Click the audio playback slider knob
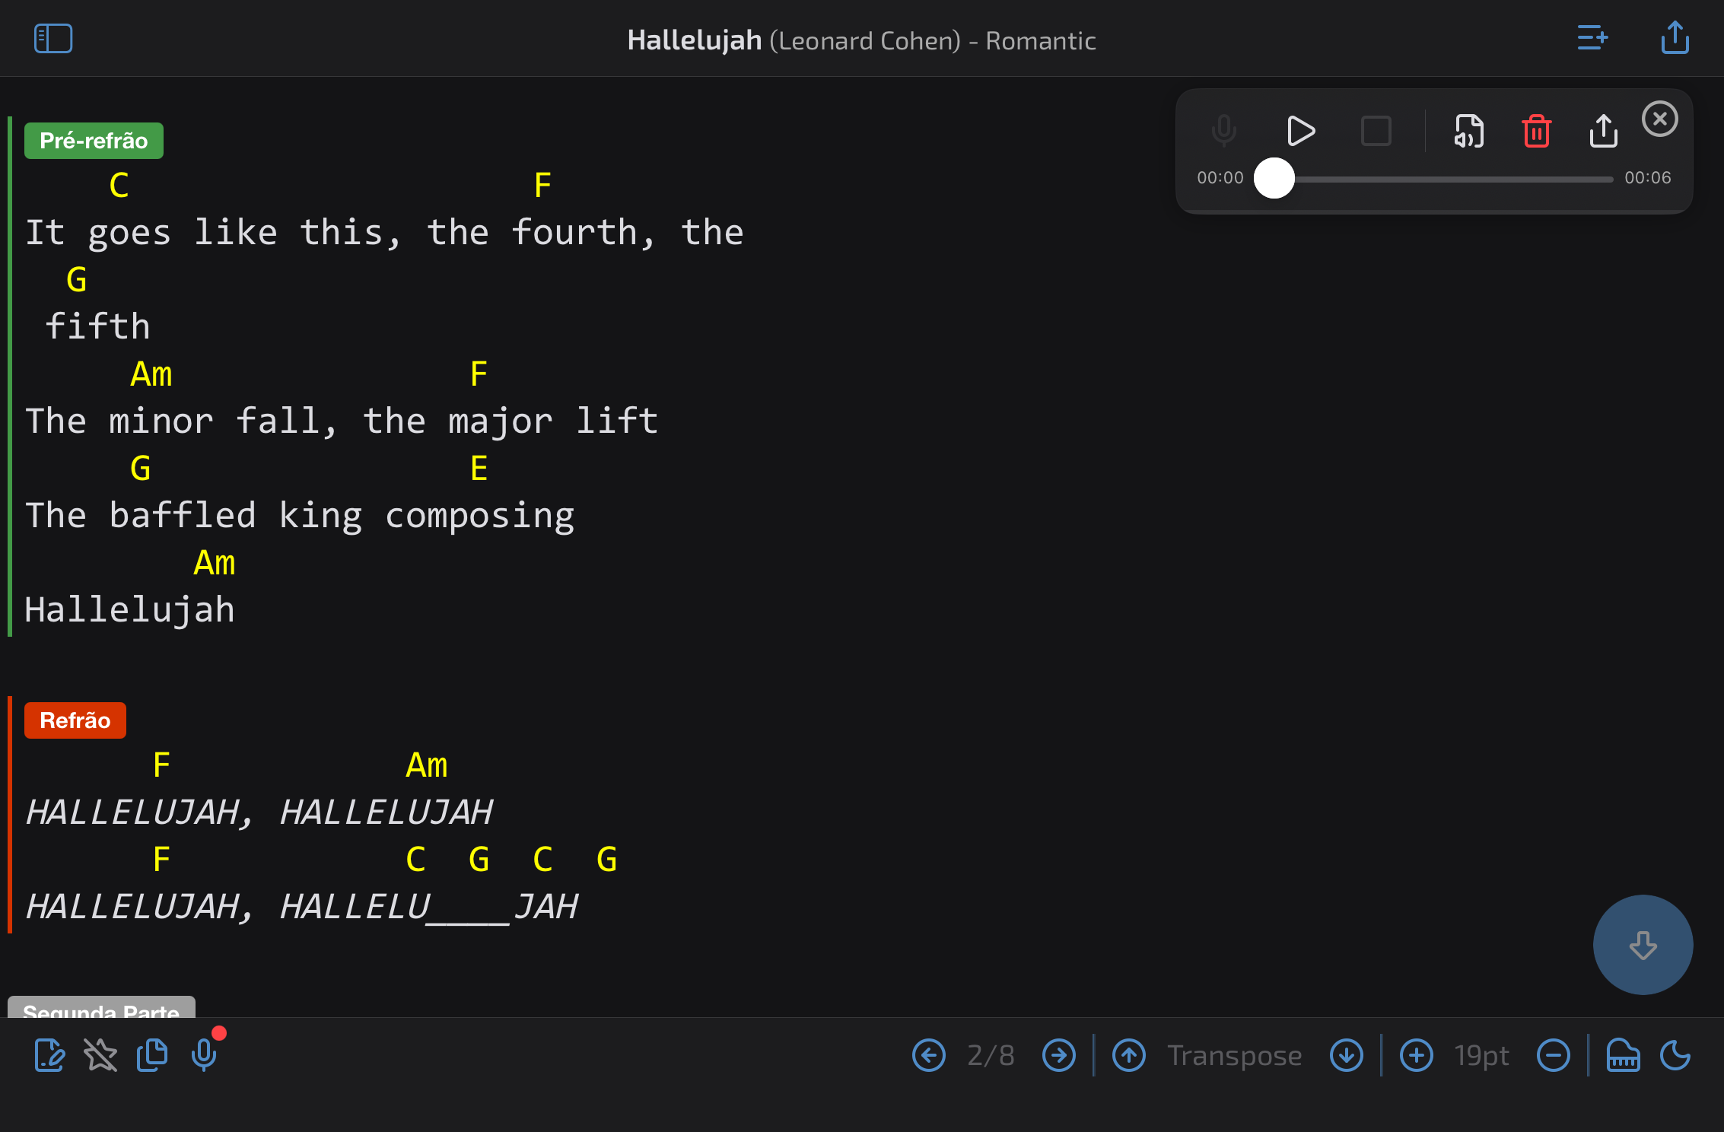This screenshot has height=1132, width=1724. [x=1274, y=178]
